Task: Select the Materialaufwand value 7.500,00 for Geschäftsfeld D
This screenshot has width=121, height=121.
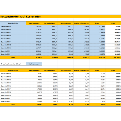Action: [x=34, y=36]
